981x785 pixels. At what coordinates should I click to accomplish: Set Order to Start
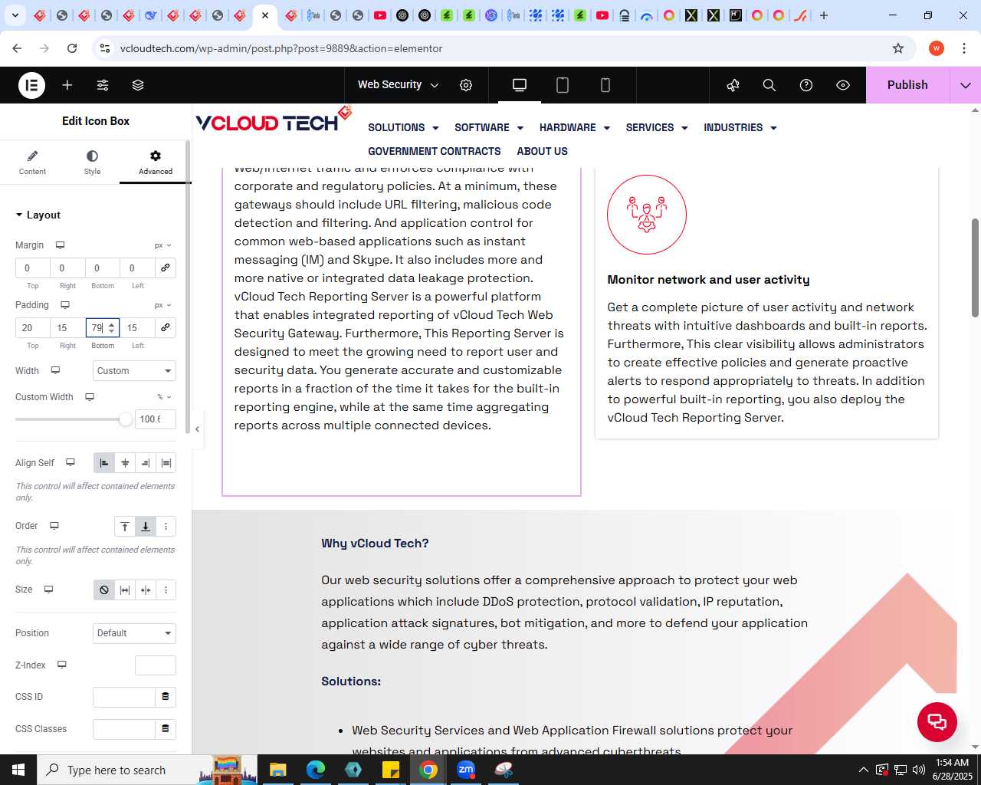pyautogui.click(x=125, y=527)
